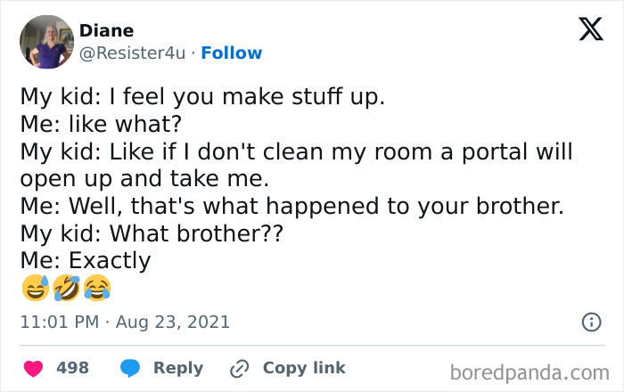Screen dimensions: 624x392
Task: Click the chain link copy icon
Action: point(239,368)
